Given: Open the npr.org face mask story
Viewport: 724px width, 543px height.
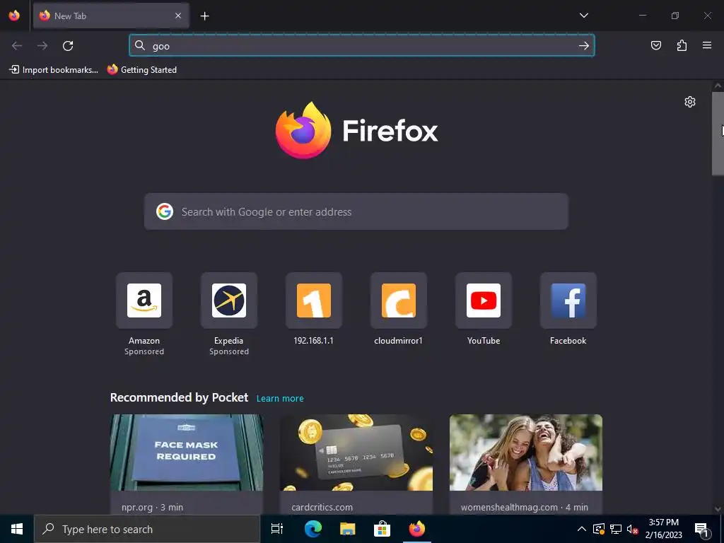Looking at the screenshot, I should click(187, 452).
